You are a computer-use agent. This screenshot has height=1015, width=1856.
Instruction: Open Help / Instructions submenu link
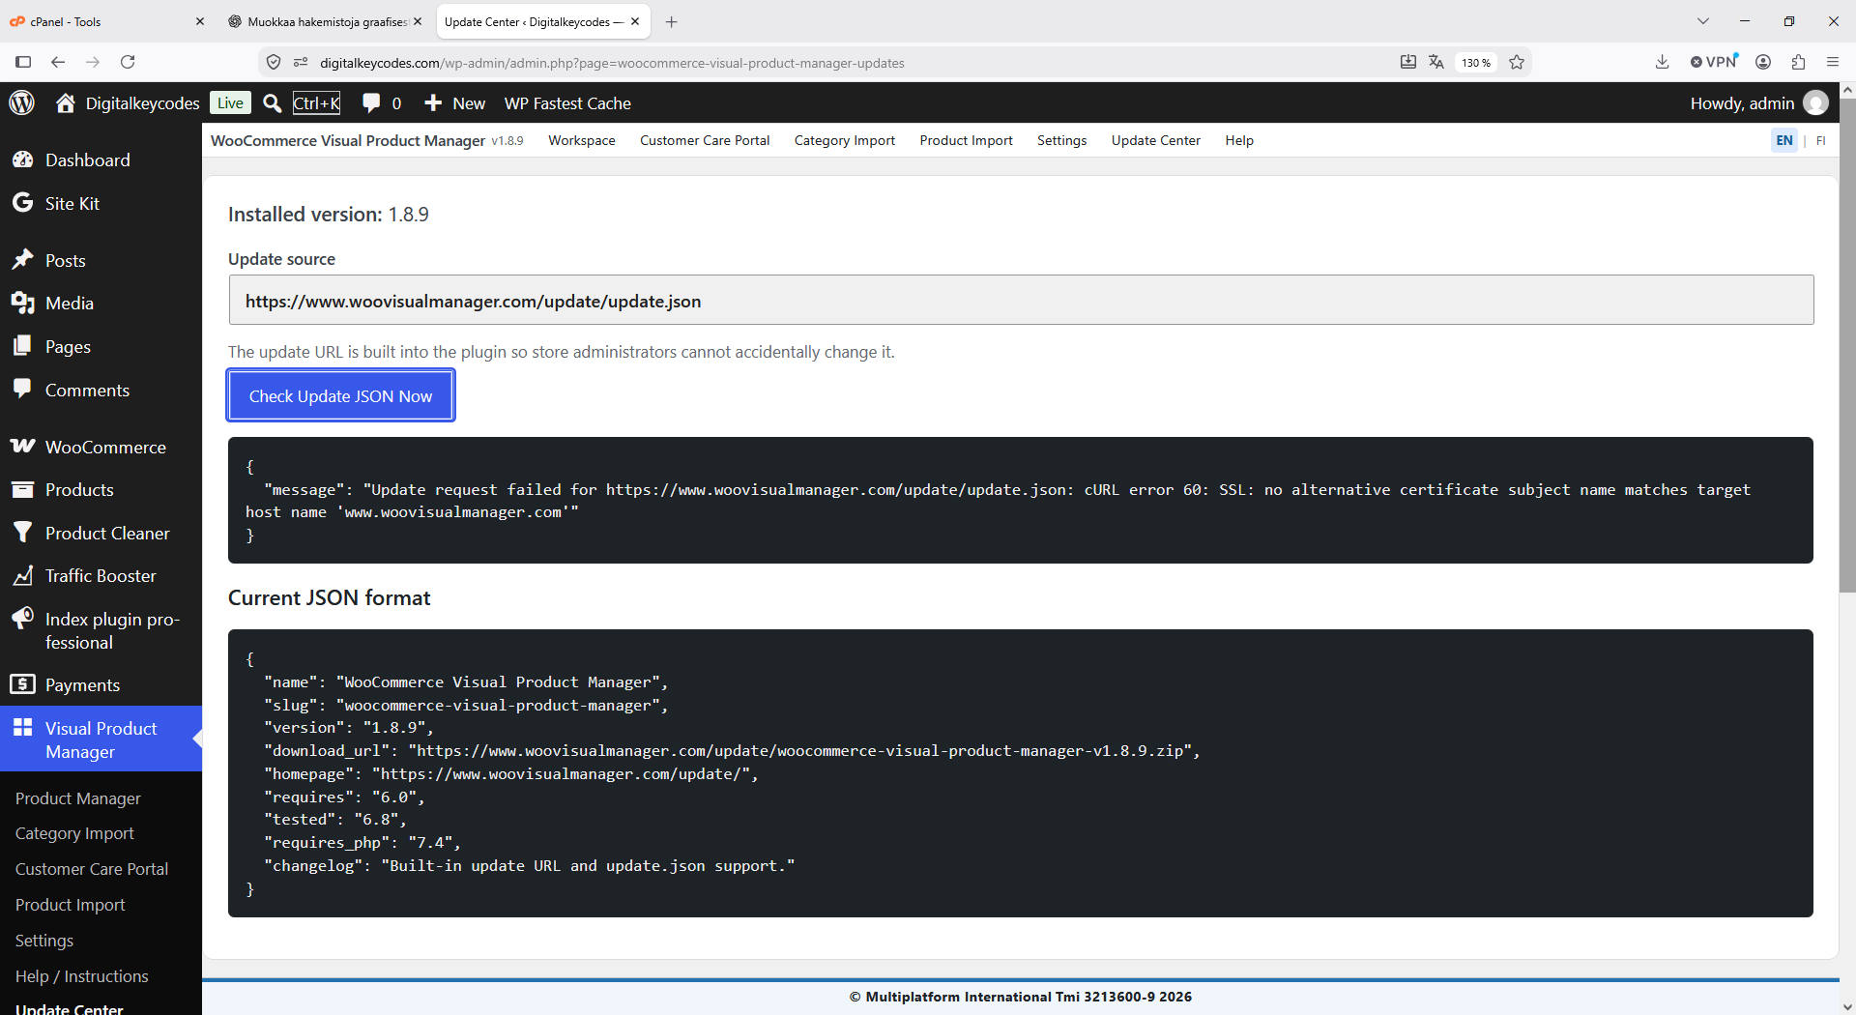pos(82,976)
